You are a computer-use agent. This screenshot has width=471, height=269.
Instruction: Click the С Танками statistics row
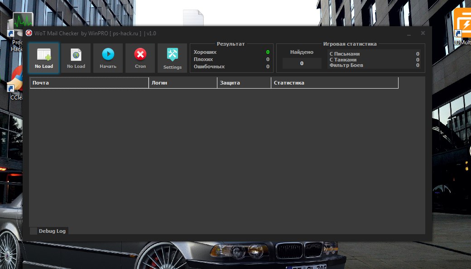(374, 60)
